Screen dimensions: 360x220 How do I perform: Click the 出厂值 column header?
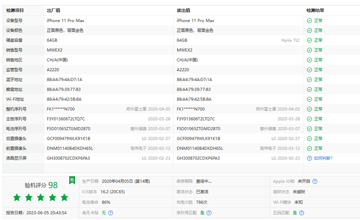[54, 10]
